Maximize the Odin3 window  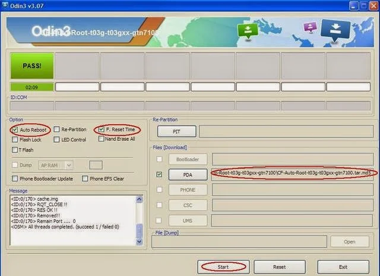click(364, 6)
